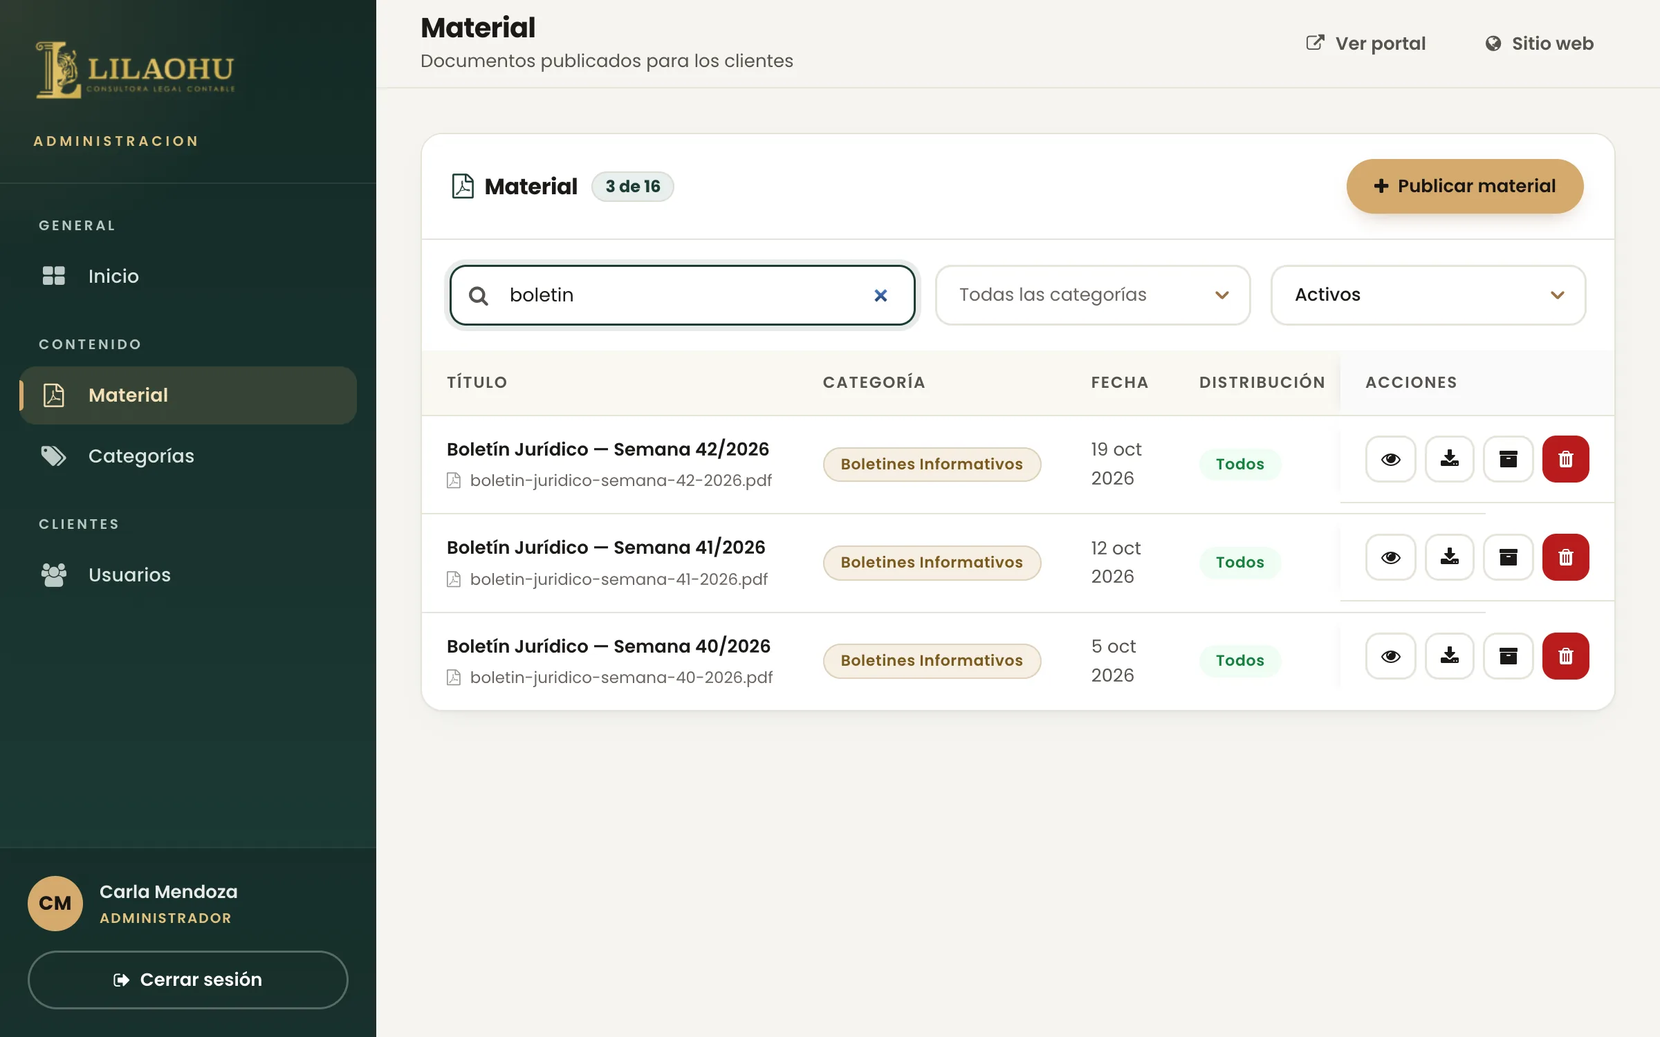The image size is (1660, 1037).
Task: Click the Categoría column header
Action: pos(874,382)
